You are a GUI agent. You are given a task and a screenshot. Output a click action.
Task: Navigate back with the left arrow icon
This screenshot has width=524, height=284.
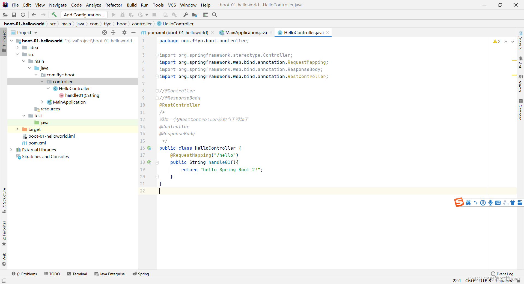(x=34, y=15)
